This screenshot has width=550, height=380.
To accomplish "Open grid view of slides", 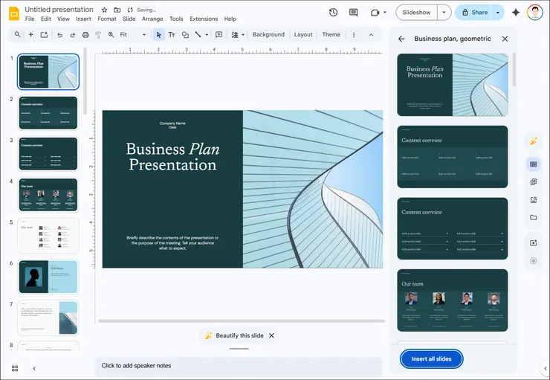I will [x=15, y=368].
